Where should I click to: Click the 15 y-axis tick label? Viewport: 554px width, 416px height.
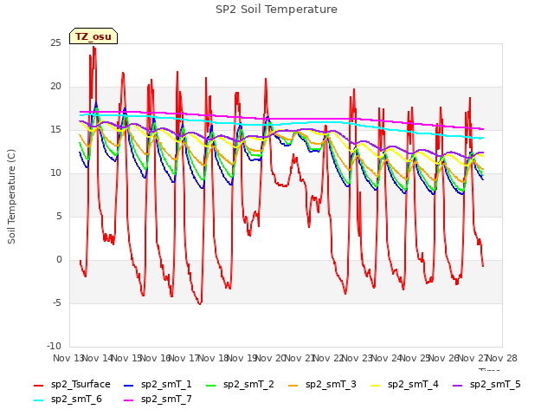pyautogui.click(x=55, y=130)
